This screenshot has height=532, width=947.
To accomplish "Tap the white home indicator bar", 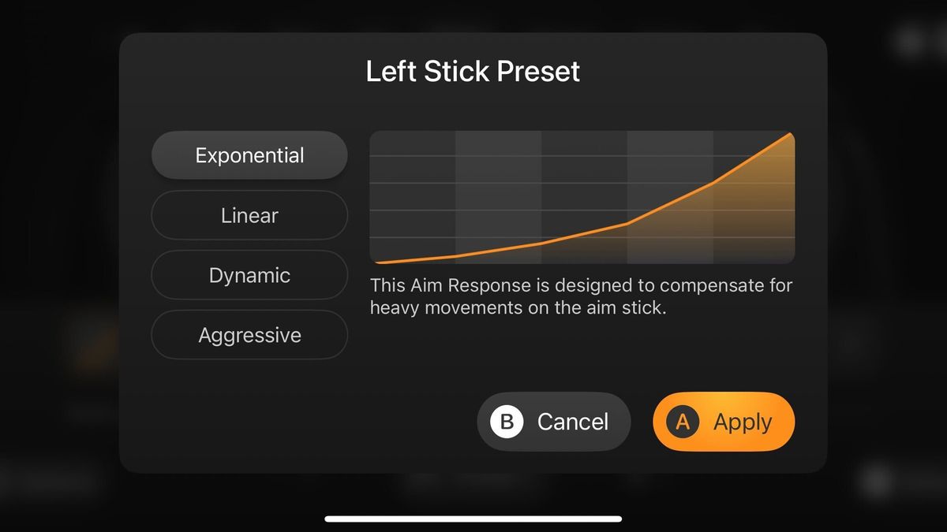I will (x=473, y=519).
